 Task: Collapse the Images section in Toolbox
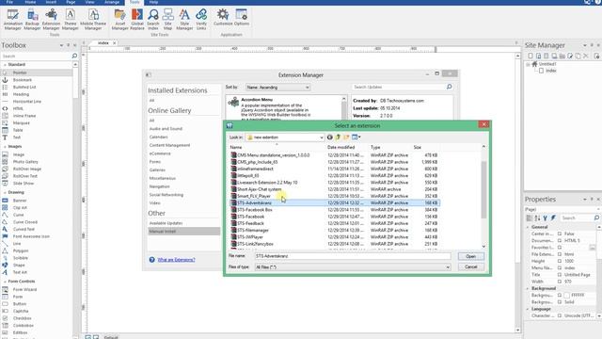click(5, 147)
